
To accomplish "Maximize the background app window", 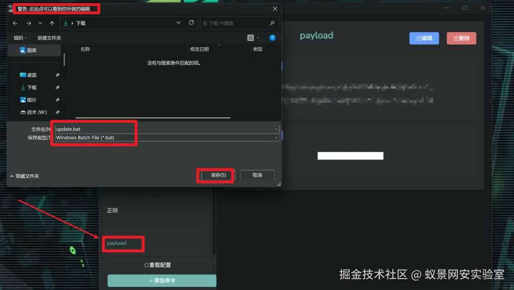I will coord(464,8).
